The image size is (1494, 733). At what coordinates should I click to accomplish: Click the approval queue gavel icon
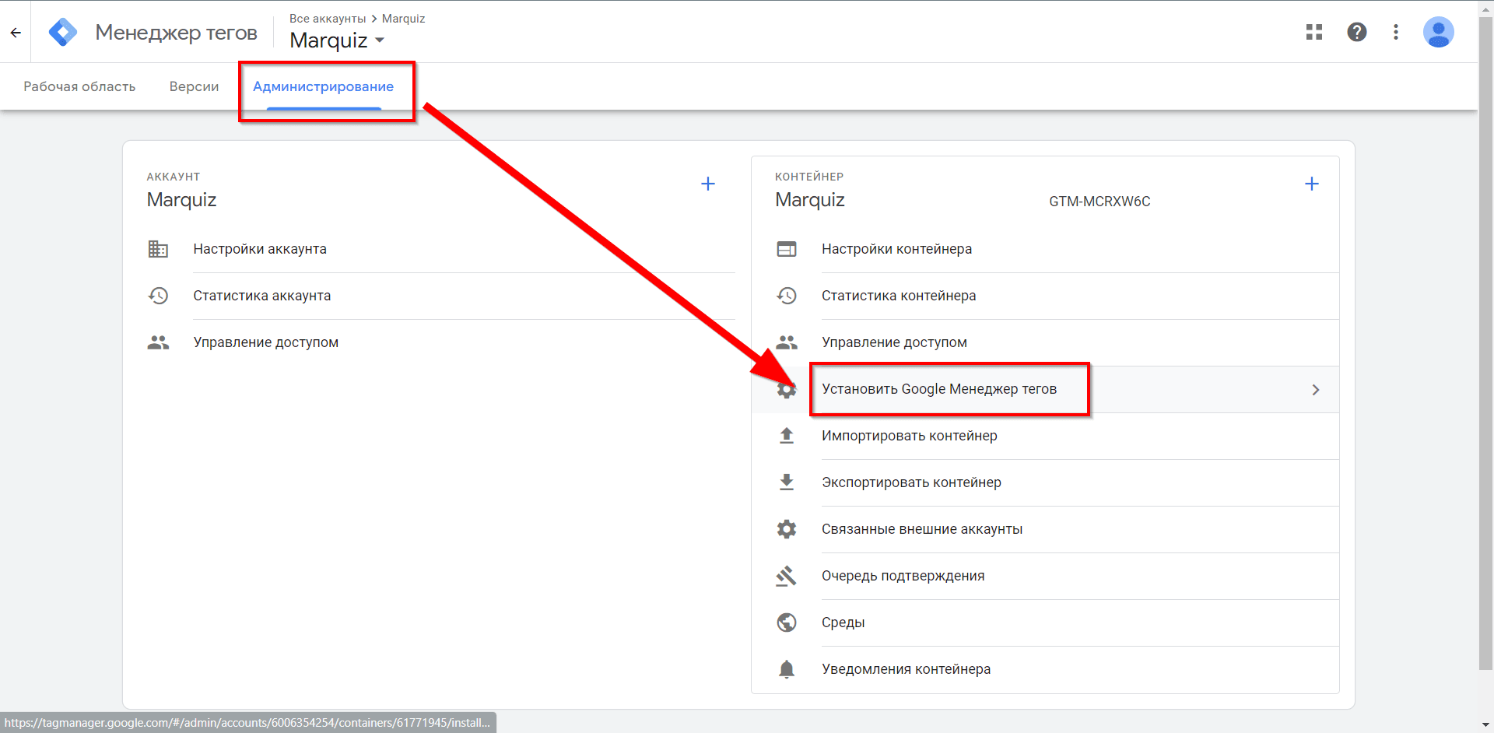tap(787, 576)
